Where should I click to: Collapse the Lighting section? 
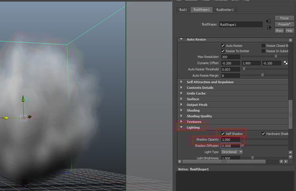pyautogui.click(x=182, y=127)
